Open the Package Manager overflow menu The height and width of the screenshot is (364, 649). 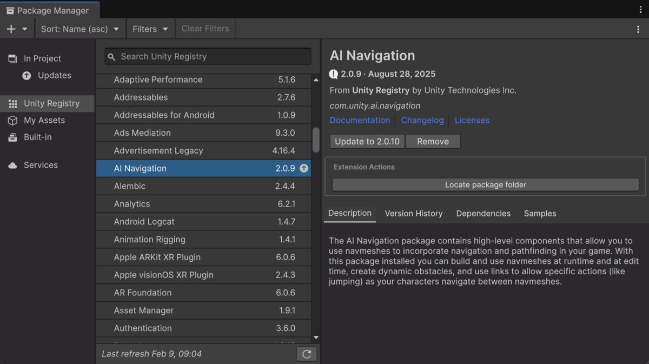[x=639, y=28]
